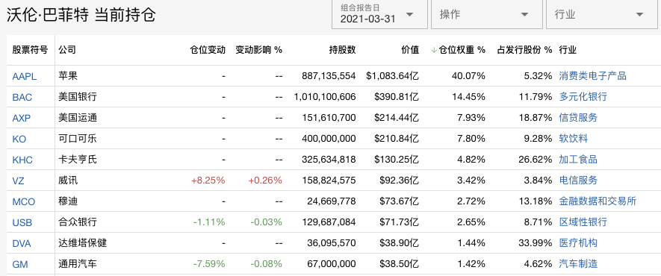Open the GM ticker link
661x276 pixels.
[20, 265]
